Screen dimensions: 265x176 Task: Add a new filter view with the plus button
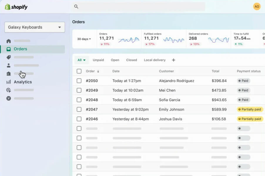173,60
